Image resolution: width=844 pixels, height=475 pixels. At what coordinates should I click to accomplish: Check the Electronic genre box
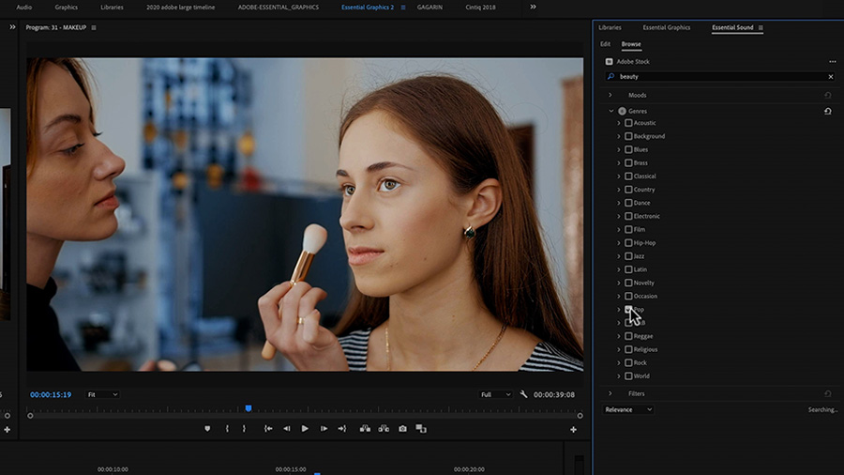coord(628,216)
